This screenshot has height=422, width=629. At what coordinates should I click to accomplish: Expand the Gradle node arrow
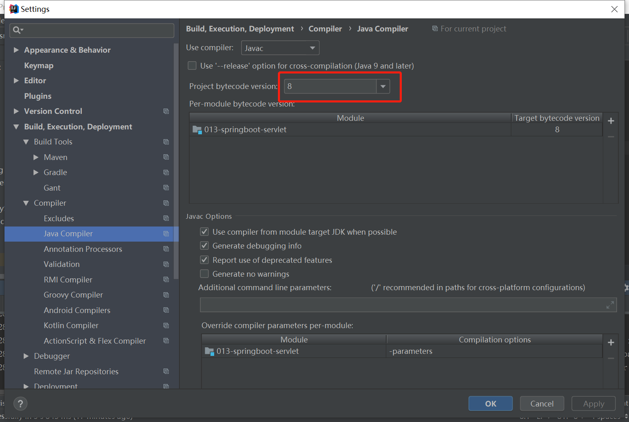36,172
